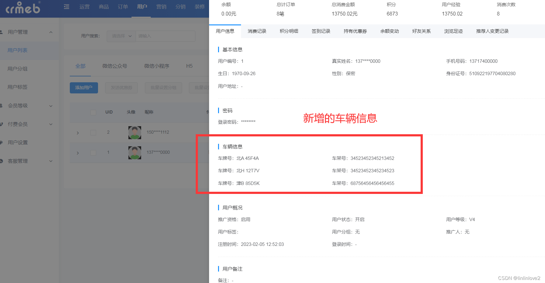Check the checkbox for user UID 2

[x=93, y=132]
